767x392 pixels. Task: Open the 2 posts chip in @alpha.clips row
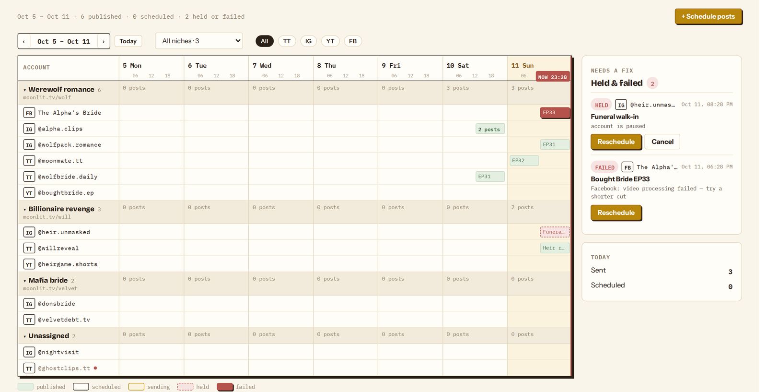pos(490,129)
